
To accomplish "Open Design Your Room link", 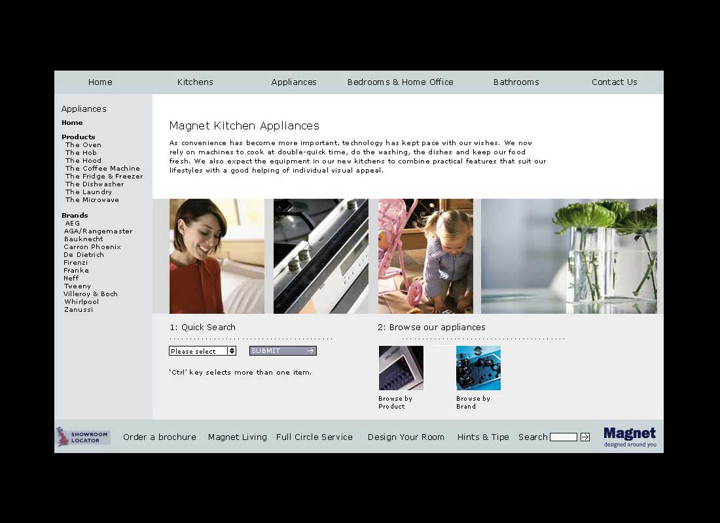I will (x=406, y=437).
